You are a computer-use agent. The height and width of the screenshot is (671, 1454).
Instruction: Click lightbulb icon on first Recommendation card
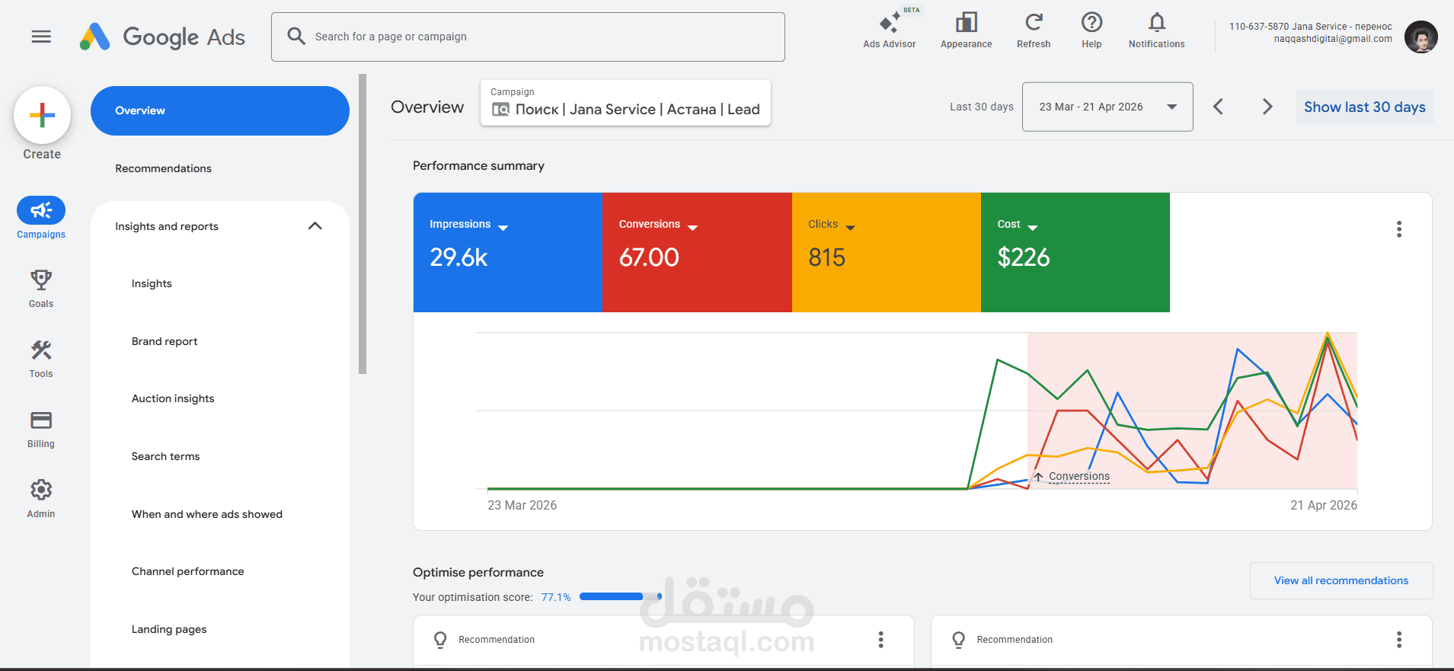coord(440,640)
